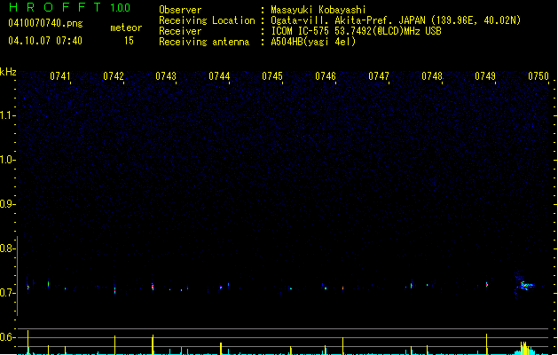Select the observer name Masayuki Kobayashi
The image size is (558, 355).
coord(318,10)
